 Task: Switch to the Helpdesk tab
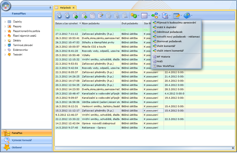point(65,7)
